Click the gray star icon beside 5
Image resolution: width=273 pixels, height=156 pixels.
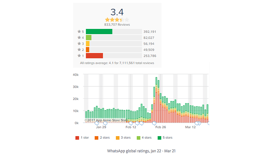79,31
